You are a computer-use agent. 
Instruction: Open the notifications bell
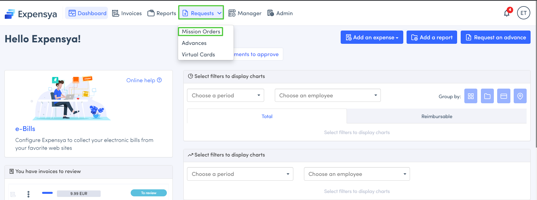[x=507, y=13]
